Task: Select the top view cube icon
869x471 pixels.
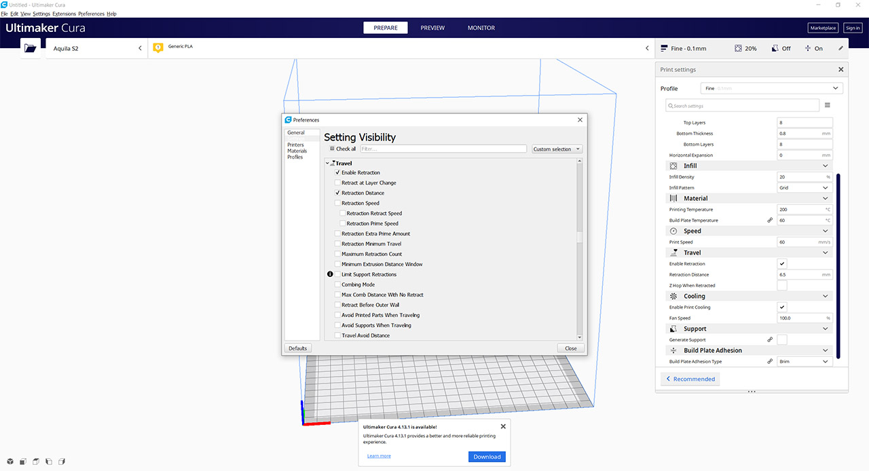Action: point(36,461)
